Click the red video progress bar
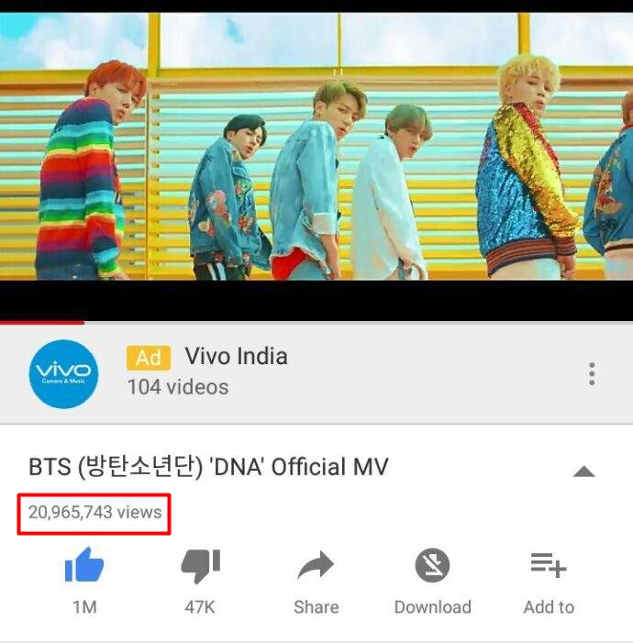The width and height of the screenshot is (633, 644). click(316, 323)
